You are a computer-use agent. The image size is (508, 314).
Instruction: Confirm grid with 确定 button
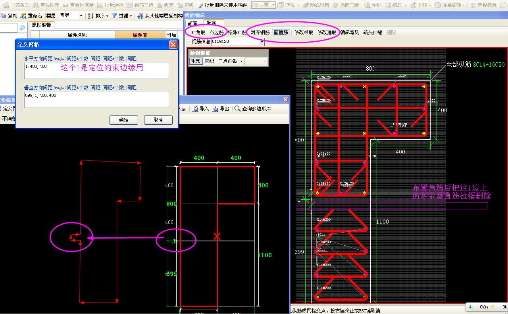point(124,120)
